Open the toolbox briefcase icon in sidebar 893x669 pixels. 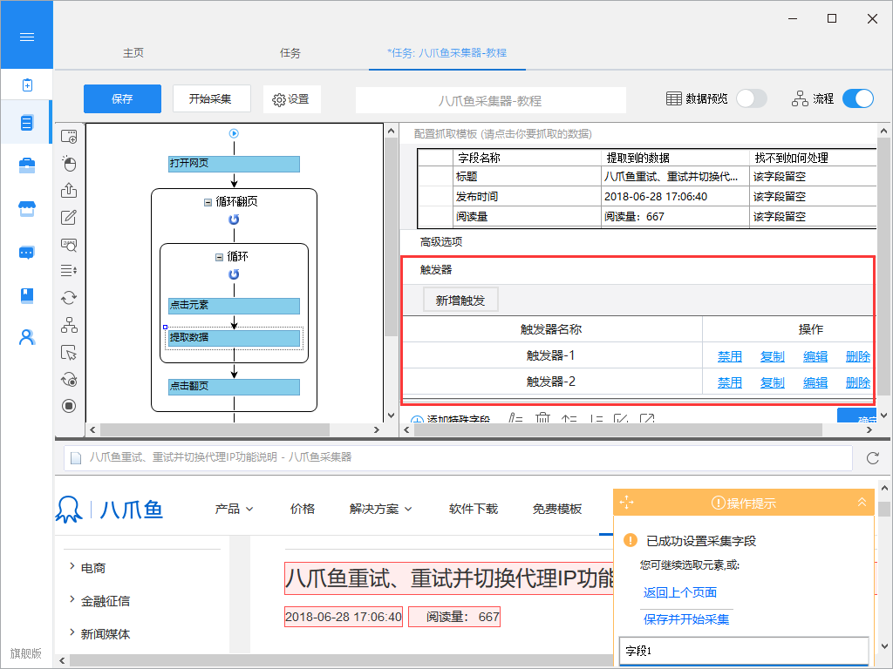point(27,166)
